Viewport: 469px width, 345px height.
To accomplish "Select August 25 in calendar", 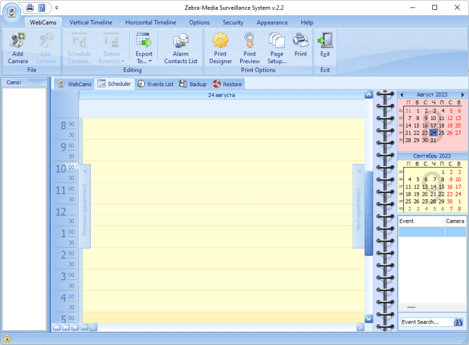I will 441,132.
